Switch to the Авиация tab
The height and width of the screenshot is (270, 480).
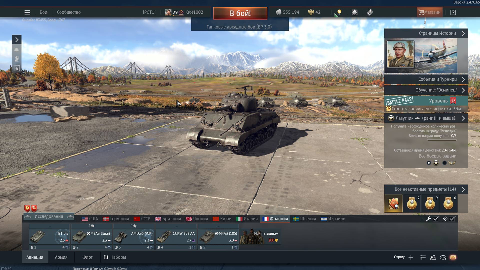(35, 257)
